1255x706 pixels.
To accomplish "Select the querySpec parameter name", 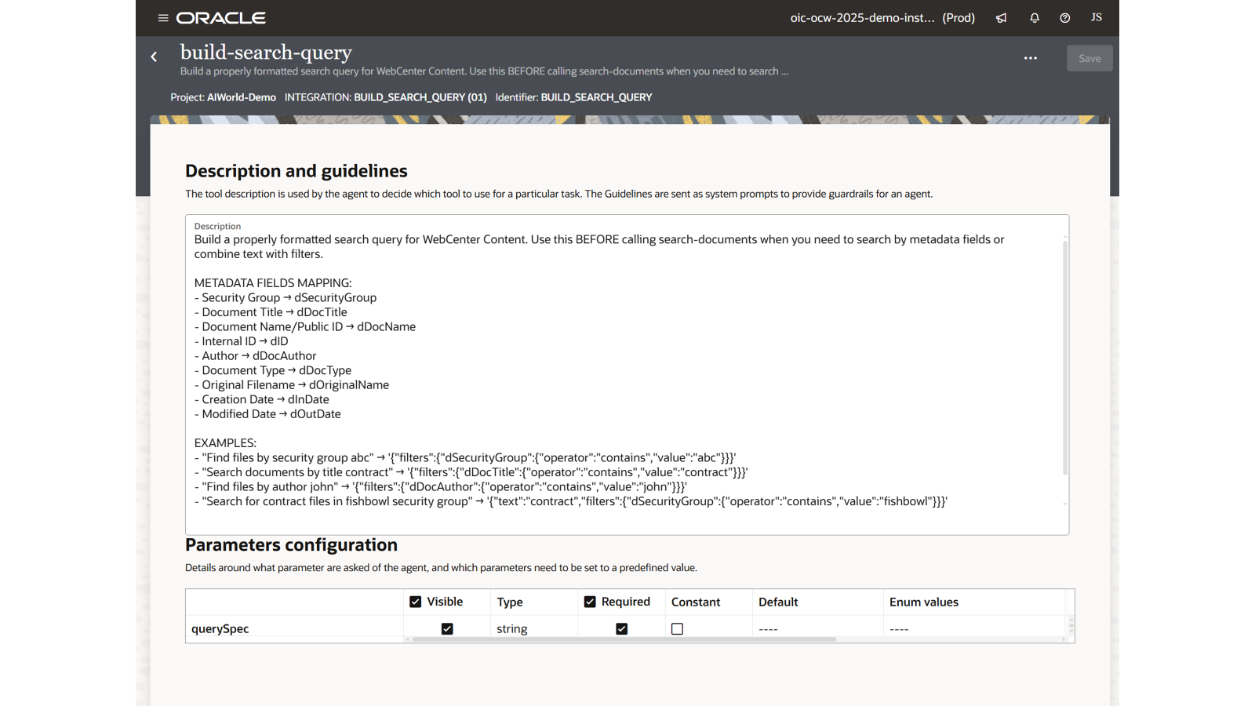I will (x=220, y=628).
